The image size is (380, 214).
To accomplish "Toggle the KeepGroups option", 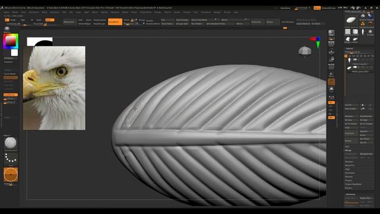I will 100,24.
